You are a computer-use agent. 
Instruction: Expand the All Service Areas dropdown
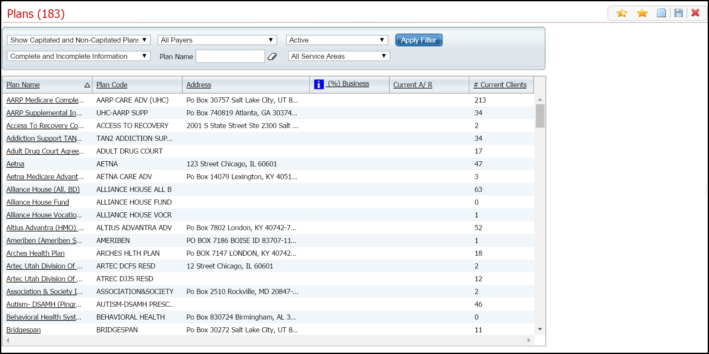(339, 56)
